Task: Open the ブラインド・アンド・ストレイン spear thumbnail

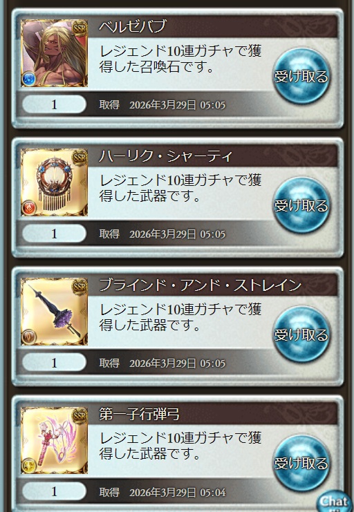Action: click(54, 311)
